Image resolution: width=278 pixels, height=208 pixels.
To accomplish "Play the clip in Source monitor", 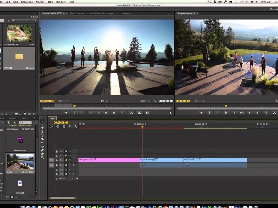I will (106, 113).
